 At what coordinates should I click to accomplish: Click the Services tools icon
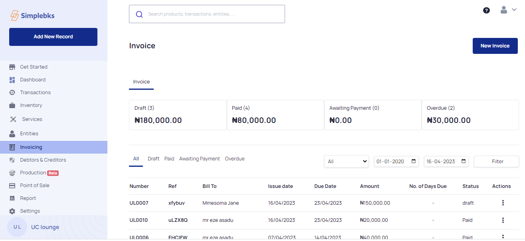13,119
